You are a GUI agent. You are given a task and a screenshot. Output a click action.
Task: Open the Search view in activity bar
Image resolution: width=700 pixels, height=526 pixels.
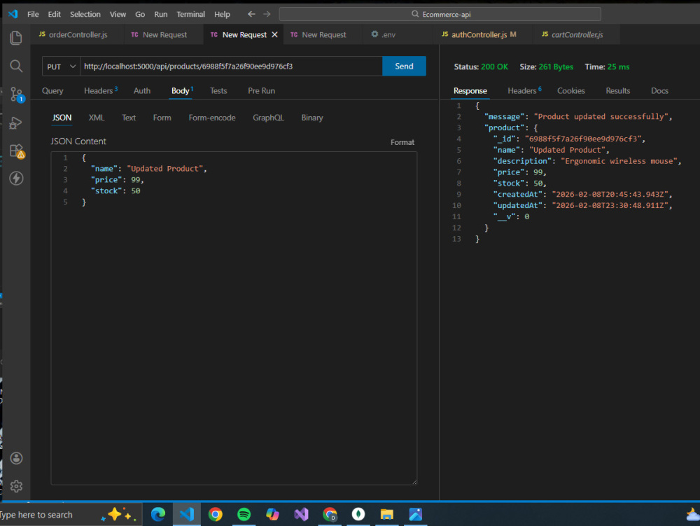coord(16,66)
